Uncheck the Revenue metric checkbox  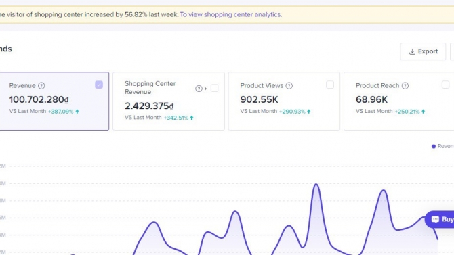[x=99, y=85]
